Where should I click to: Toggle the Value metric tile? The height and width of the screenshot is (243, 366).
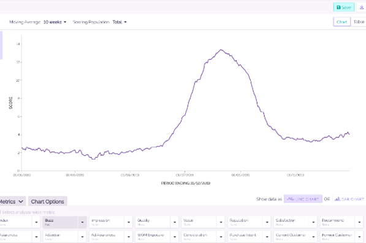pyautogui.click(x=199, y=222)
